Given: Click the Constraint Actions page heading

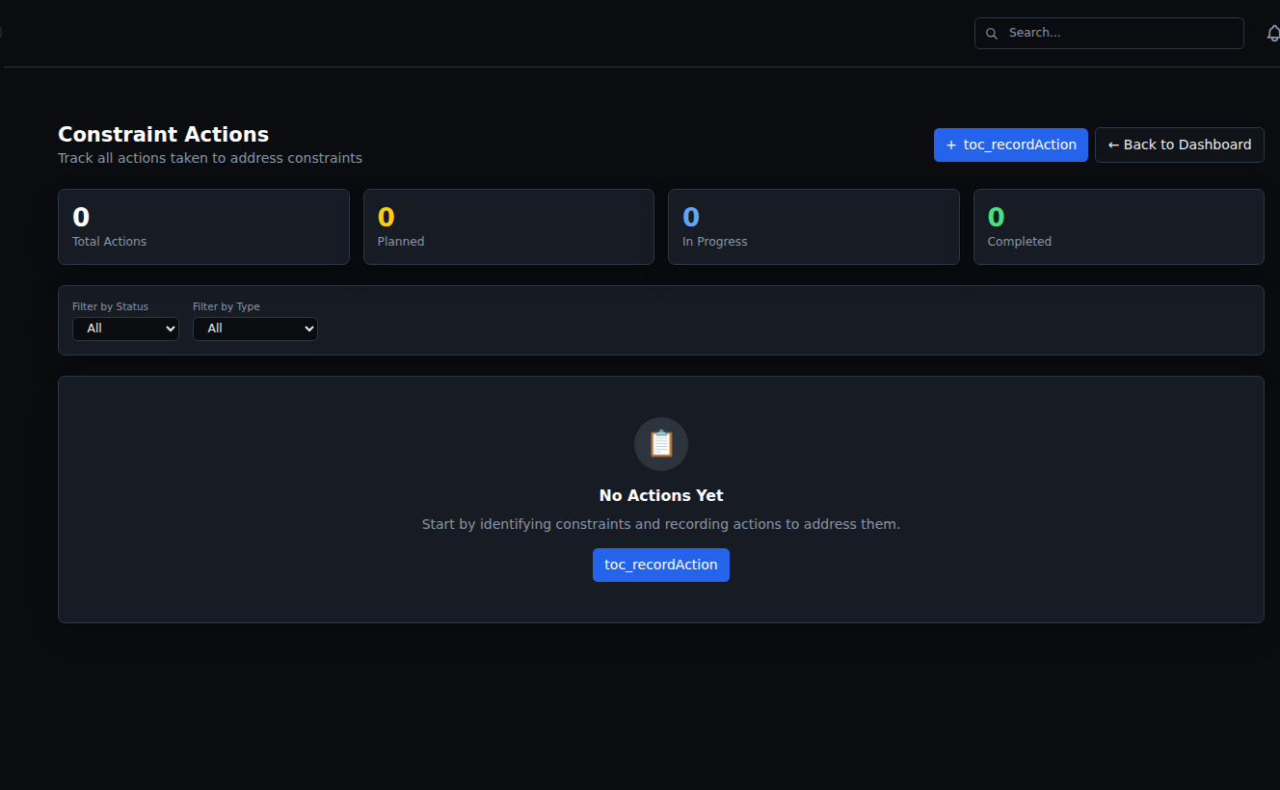Looking at the screenshot, I should click(164, 135).
